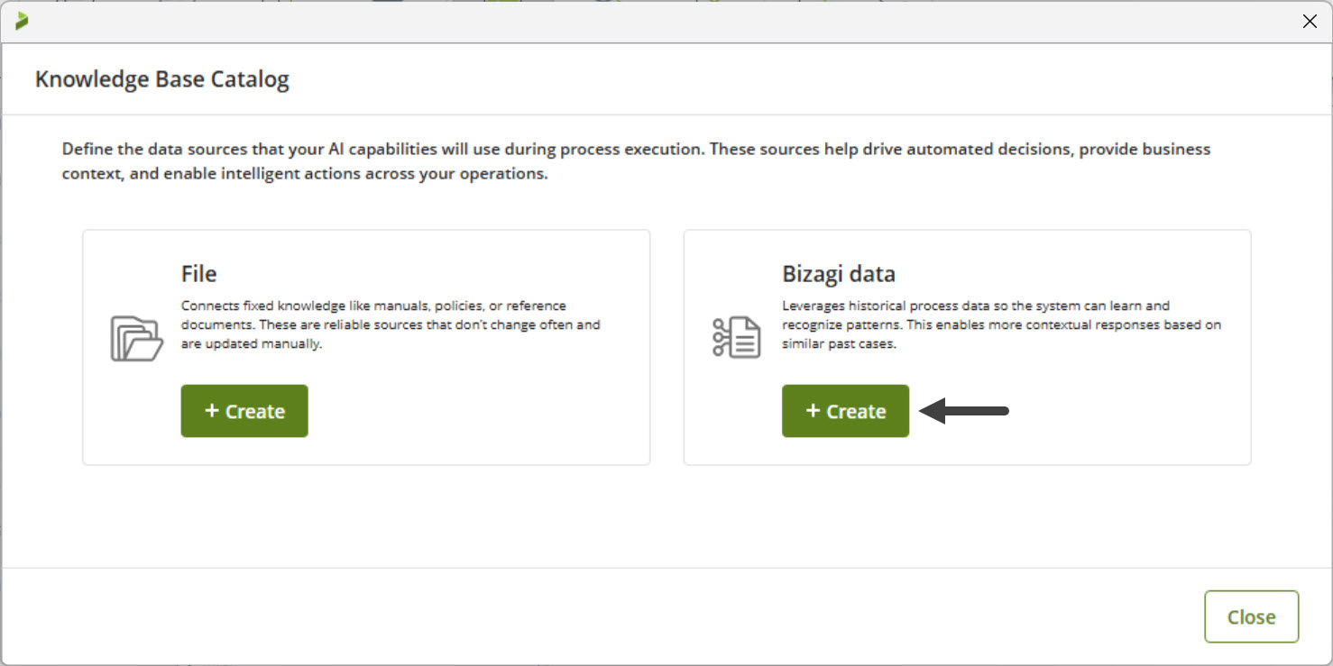Screen dimensions: 1333x666
Task: Click the "Bizagi data" card heading
Action: pos(838,273)
